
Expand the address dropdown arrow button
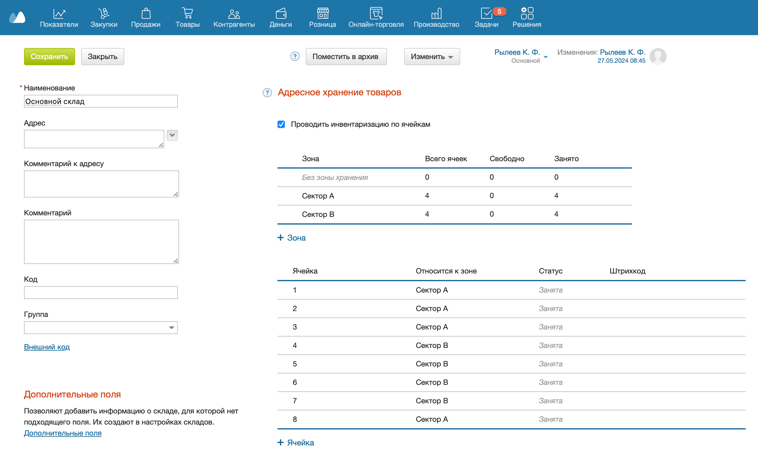pos(172,135)
